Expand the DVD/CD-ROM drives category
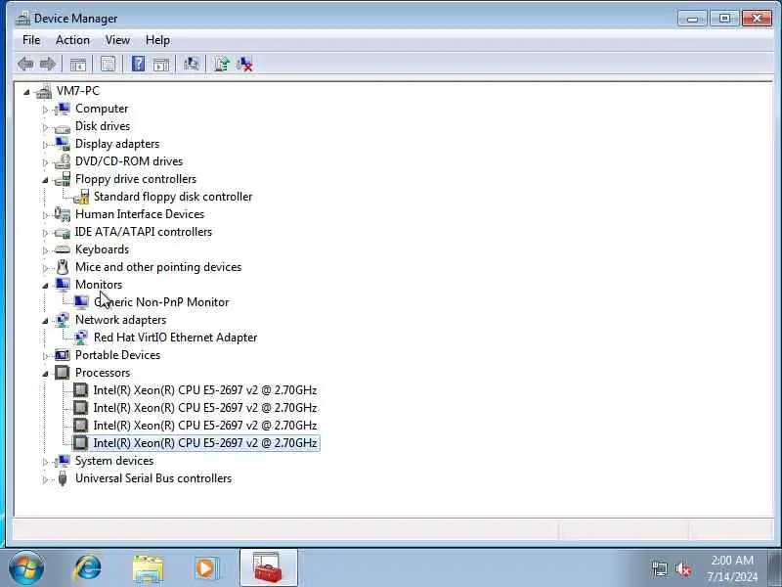This screenshot has width=782, height=587. [45, 162]
